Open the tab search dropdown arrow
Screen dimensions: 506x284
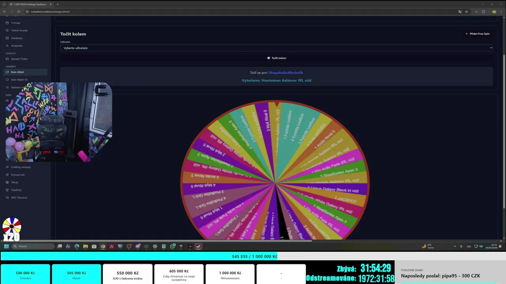[3, 4]
